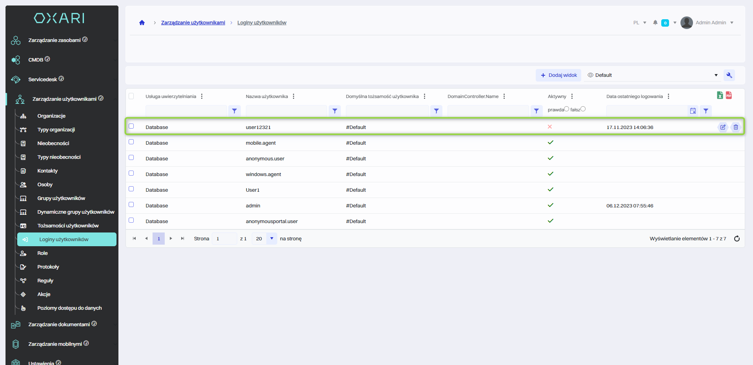Export table to PDF
The height and width of the screenshot is (365, 753).
point(729,95)
